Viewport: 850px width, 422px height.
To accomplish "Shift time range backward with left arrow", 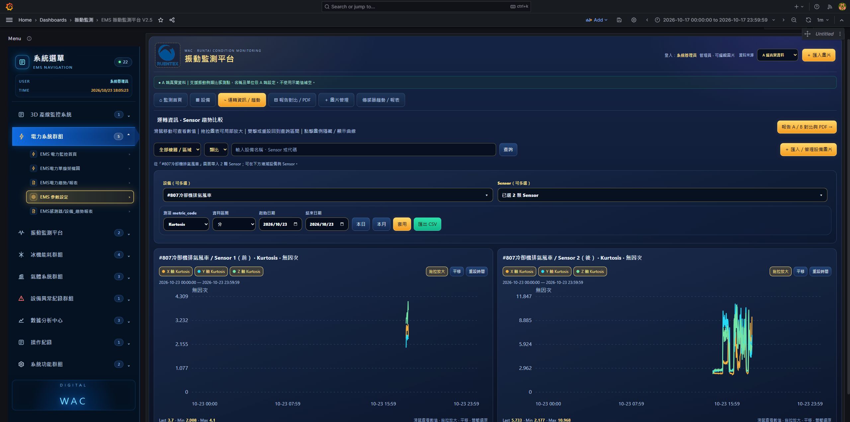I will tap(647, 20).
